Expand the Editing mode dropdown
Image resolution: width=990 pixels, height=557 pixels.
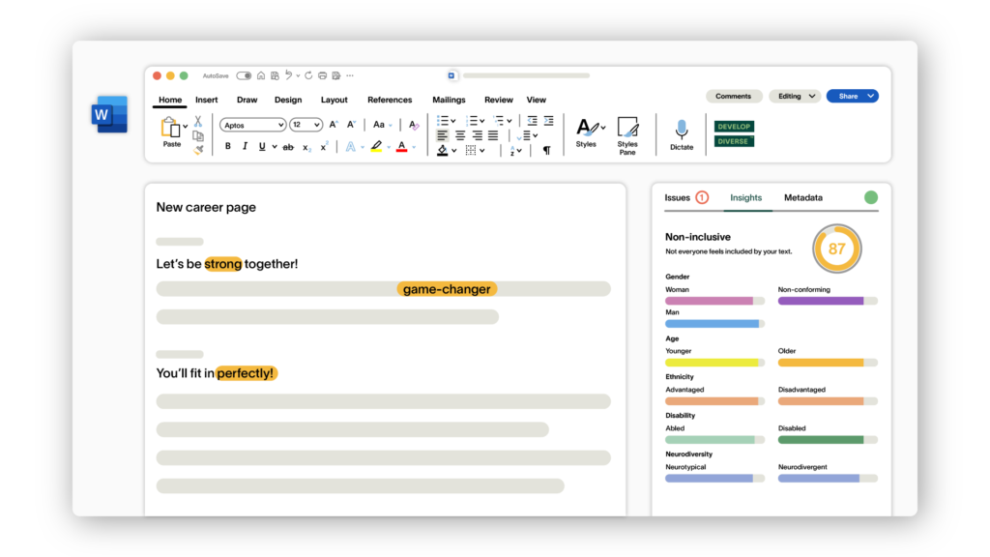[795, 96]
